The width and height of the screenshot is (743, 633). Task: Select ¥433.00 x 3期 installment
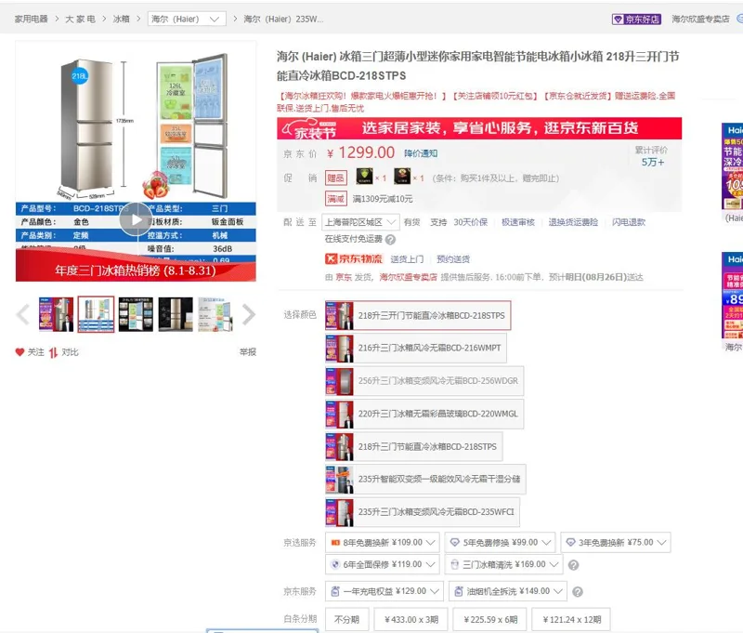point(411,620)
